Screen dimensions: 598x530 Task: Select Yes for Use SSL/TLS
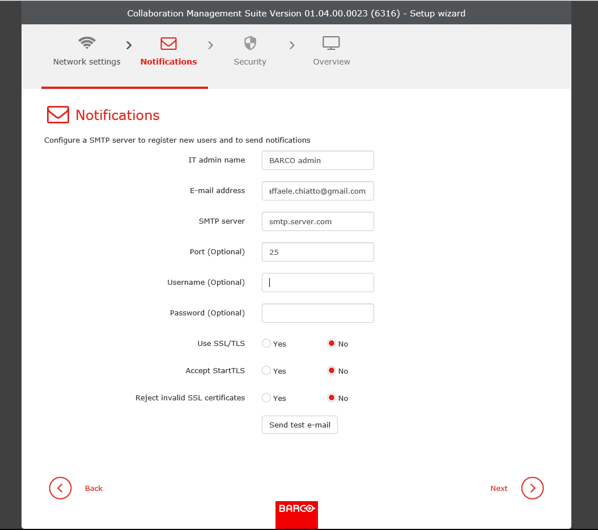click(266, 343)
